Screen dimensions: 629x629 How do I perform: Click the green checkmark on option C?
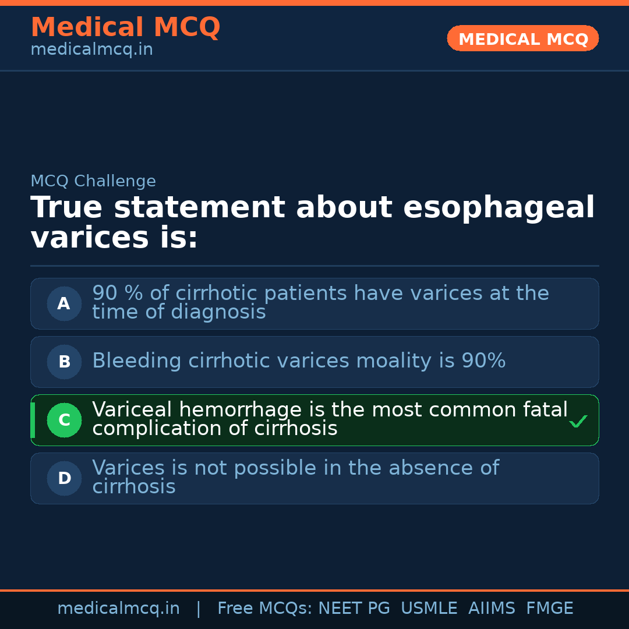click(x=578, y=421)
